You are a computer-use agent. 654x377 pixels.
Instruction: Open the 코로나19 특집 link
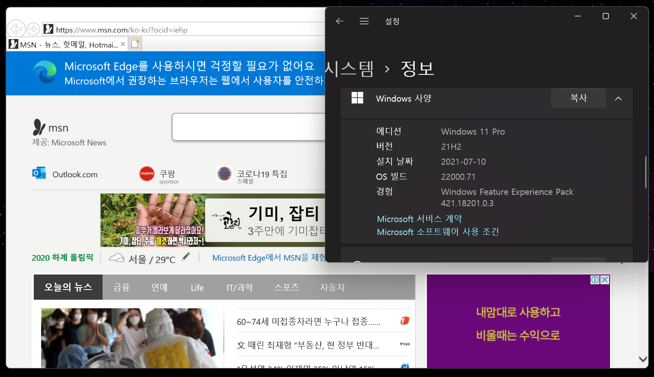262,174
